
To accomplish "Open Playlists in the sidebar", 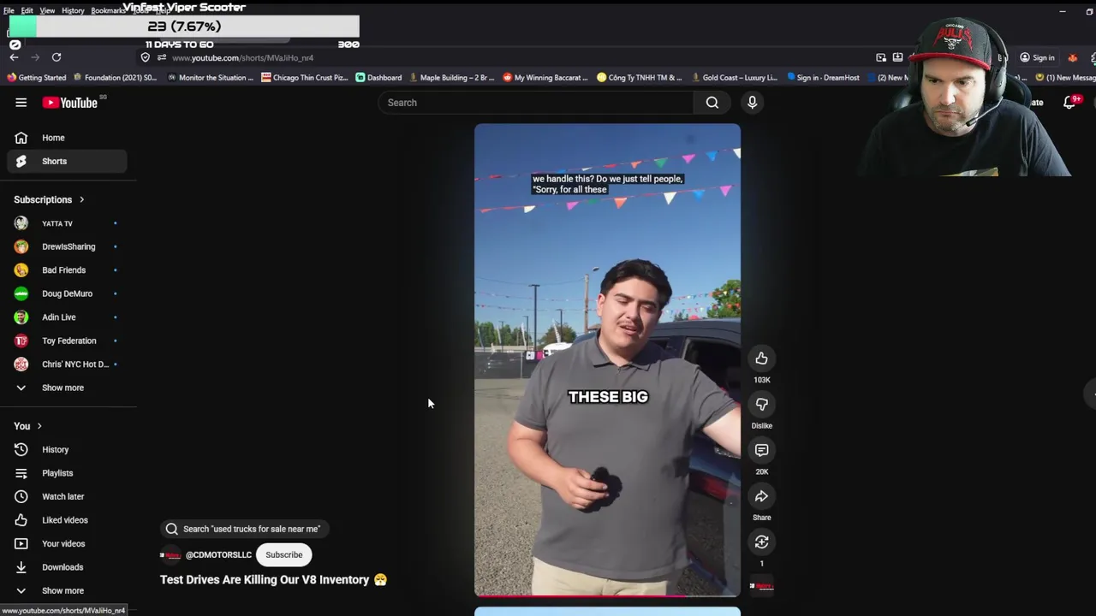I will (x=67, y=473).
